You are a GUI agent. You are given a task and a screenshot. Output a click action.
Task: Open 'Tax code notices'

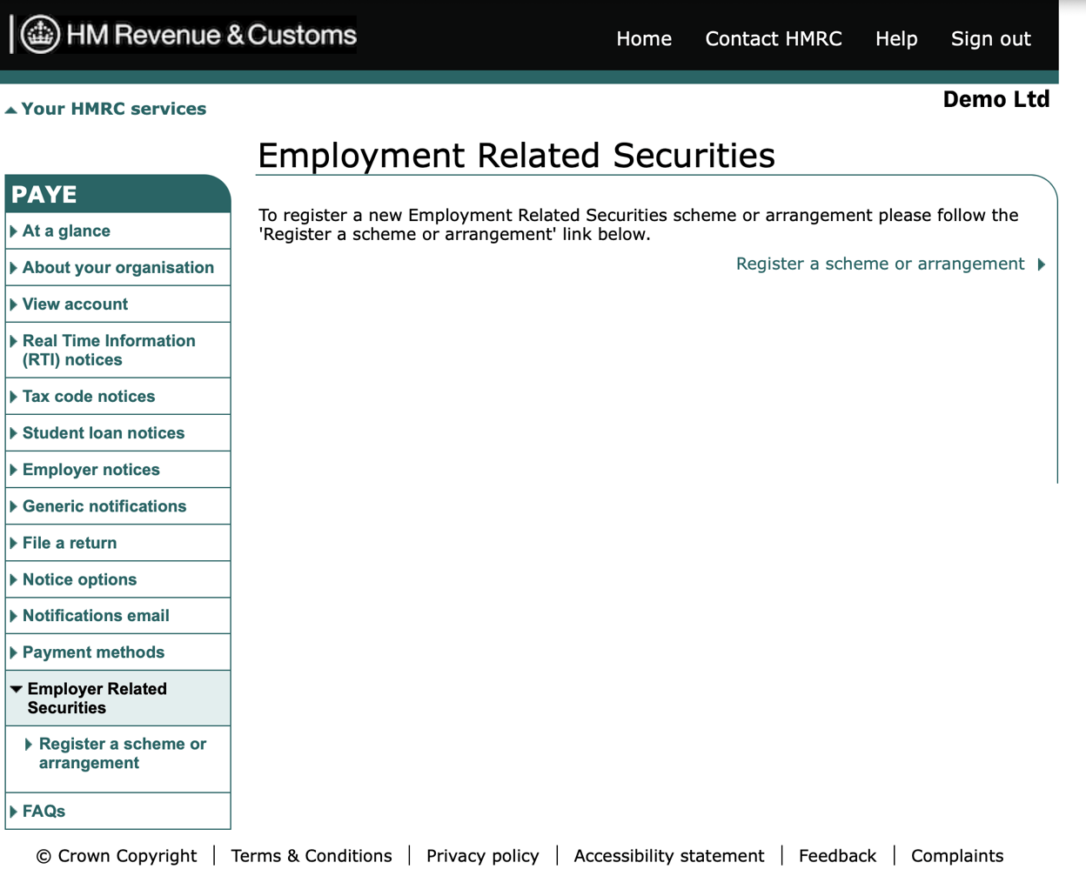click(89, 396)
